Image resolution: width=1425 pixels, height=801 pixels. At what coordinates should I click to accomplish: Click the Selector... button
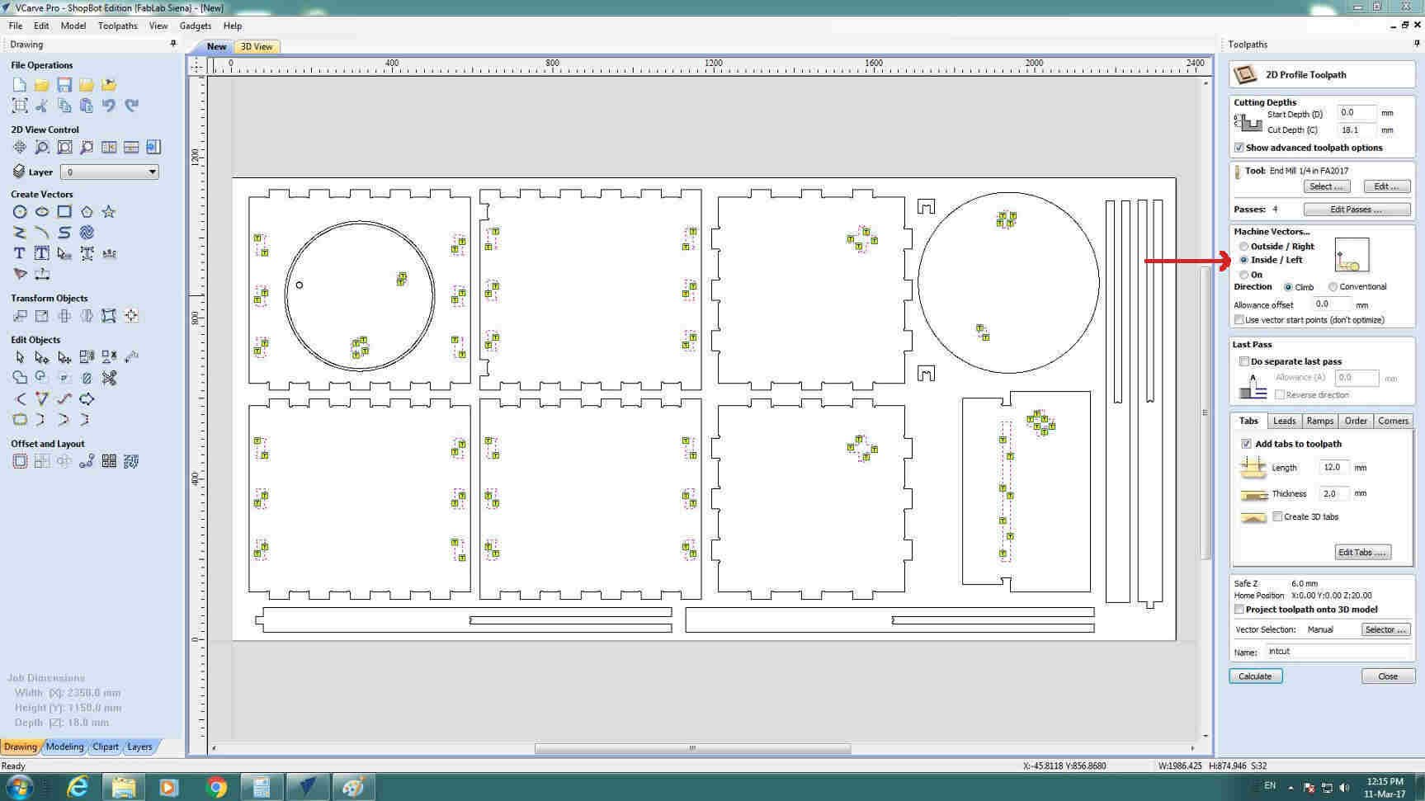click(x=1385, y=629)
